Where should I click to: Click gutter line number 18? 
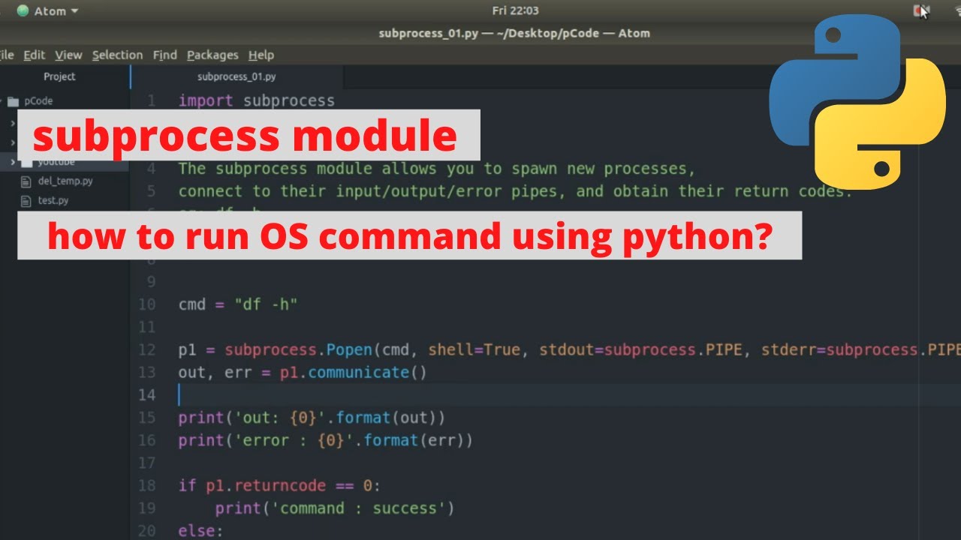[147, 485]
